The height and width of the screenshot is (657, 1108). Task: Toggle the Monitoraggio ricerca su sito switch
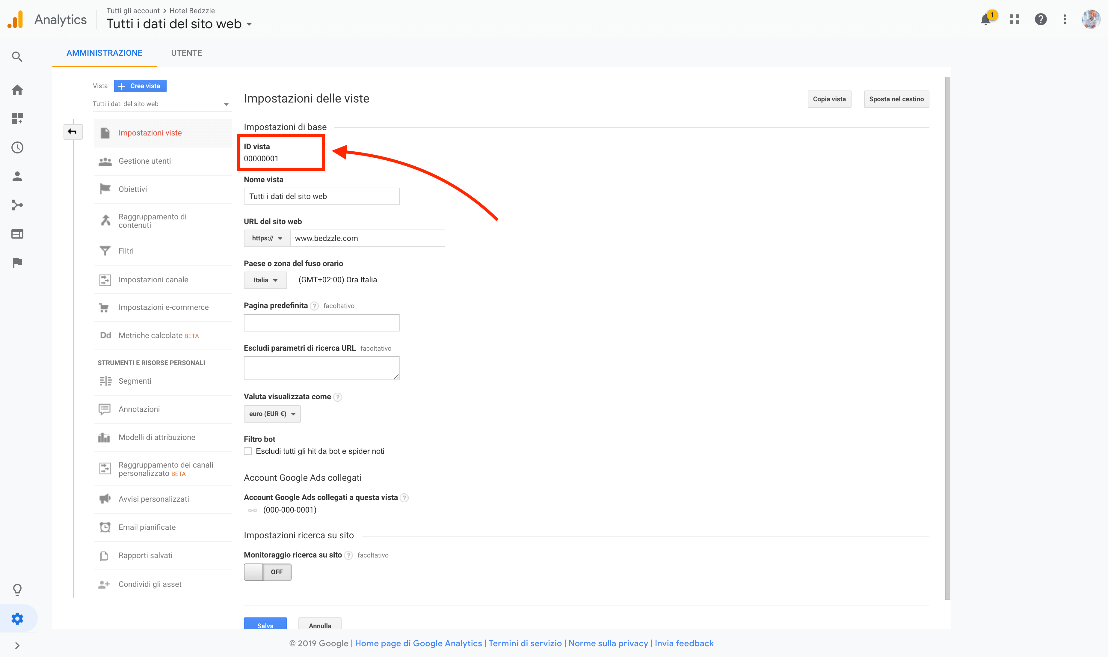click(x=268, y=572)
